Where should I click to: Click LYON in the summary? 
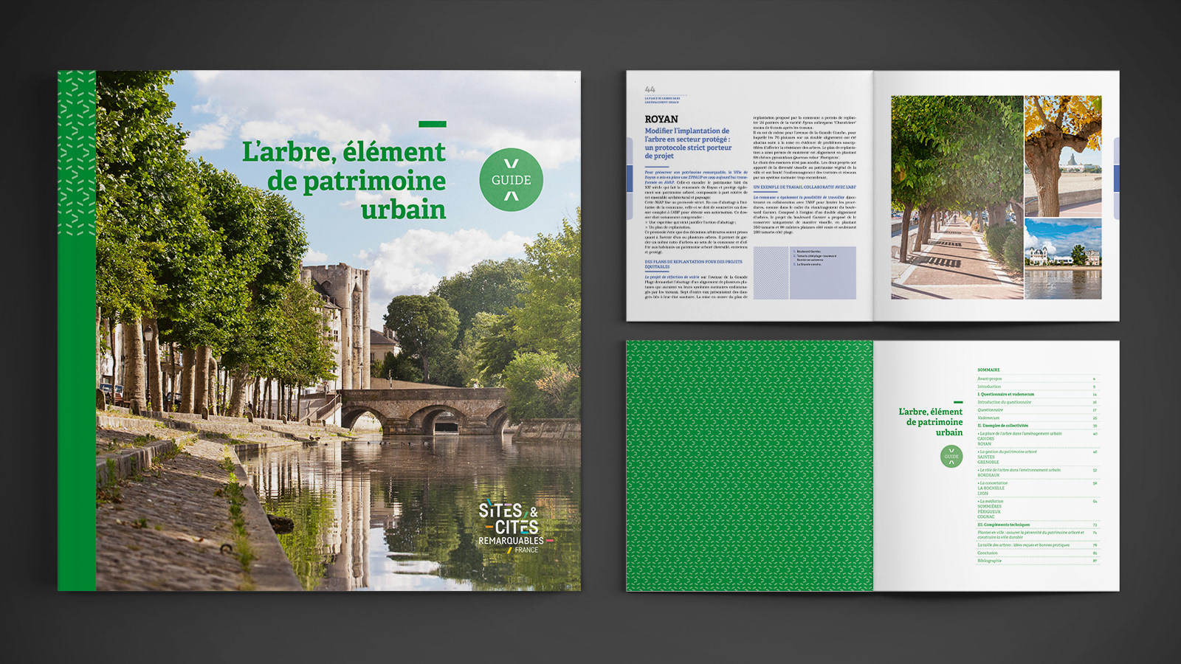pyautogui.click(x=982, y=494)
